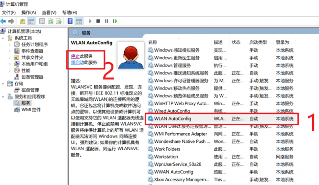This screenshot has height=185, width=319.
Task: Collapse the 服务和应用程序 tree node
Action: coord(3,97)
